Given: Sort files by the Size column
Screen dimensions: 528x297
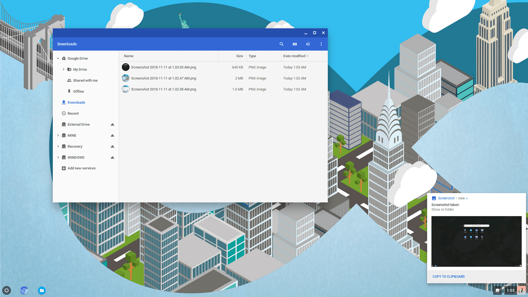Looking at the screenshot, I should click(239, 56).
